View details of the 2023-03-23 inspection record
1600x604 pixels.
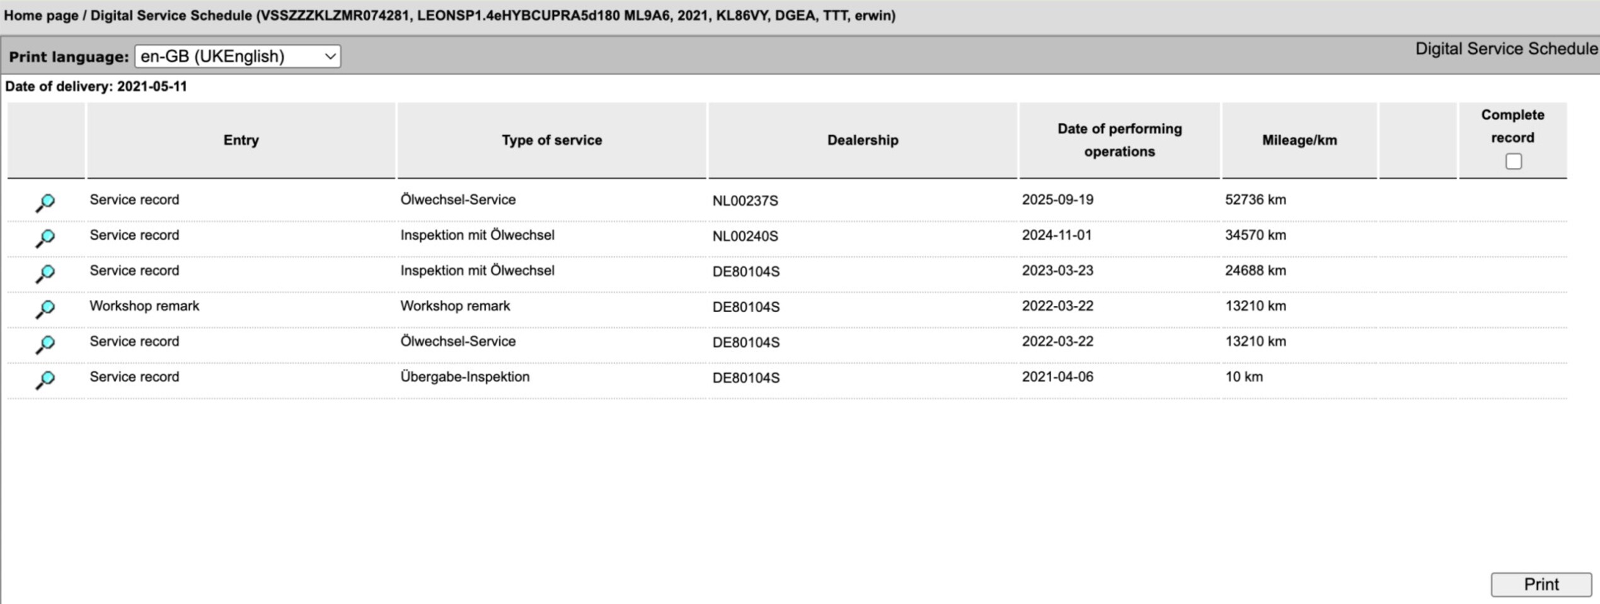(45, 273)
